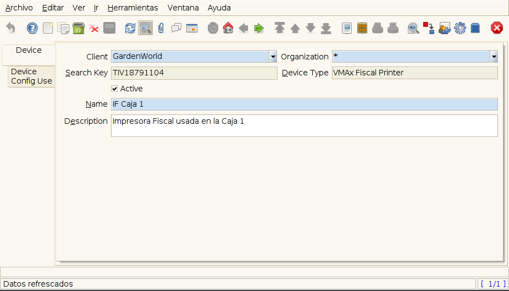The width and height of the screenshot is (509, 291).
Task: Open the Organization dropdown arrow
Action: click(x=494, y=57)
